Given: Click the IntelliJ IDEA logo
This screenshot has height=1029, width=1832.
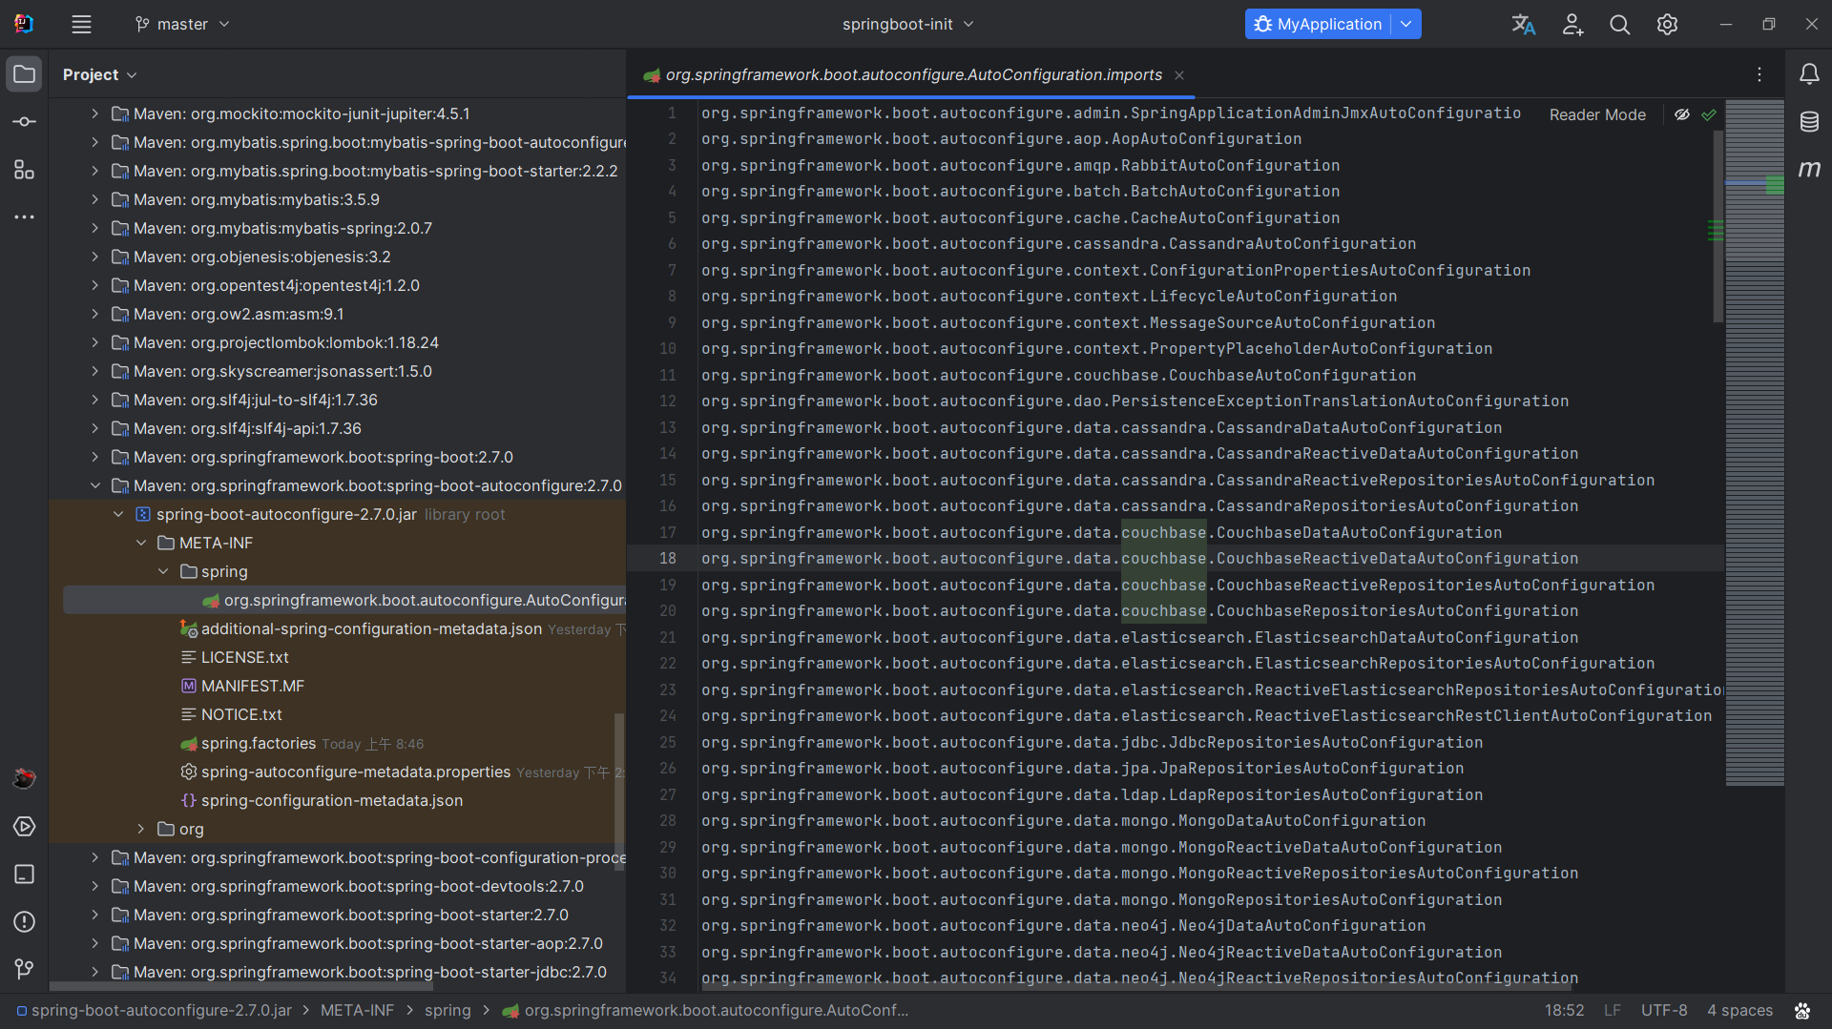Looking at the screenshot, I should 24,24.
